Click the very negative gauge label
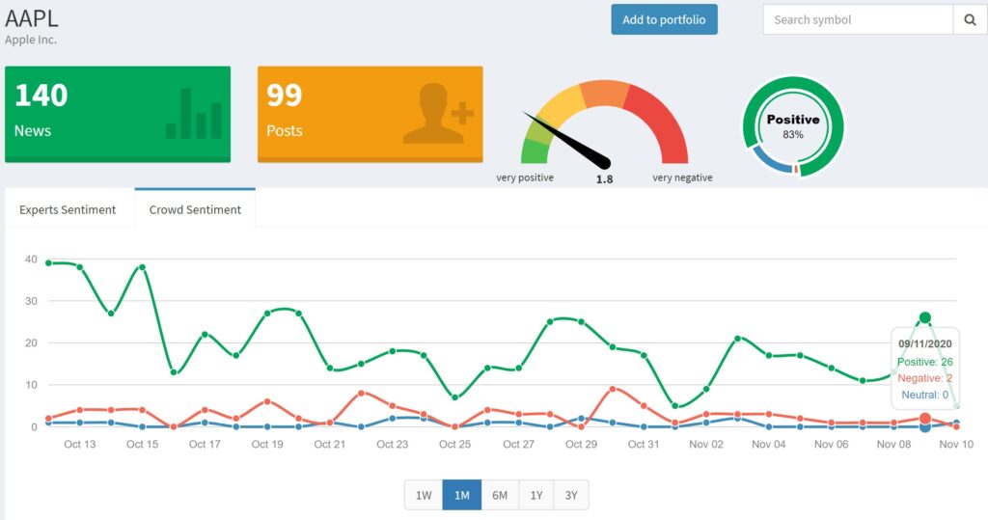 click(x=682, y=178)
